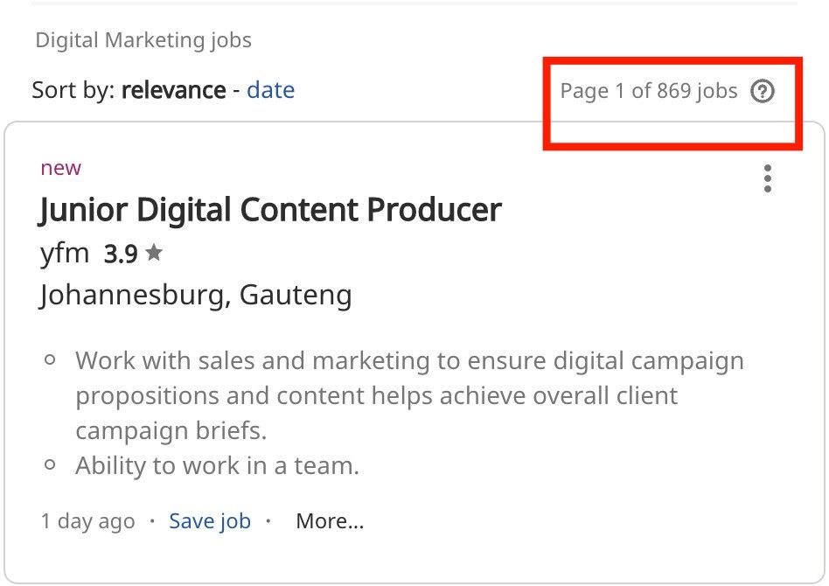
Task: Open the kebab options menu for this listing
Action: [x=767, y=179]
